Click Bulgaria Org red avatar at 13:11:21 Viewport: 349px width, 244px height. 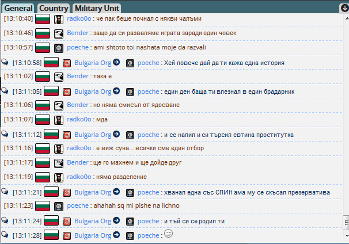click(67, 193)
